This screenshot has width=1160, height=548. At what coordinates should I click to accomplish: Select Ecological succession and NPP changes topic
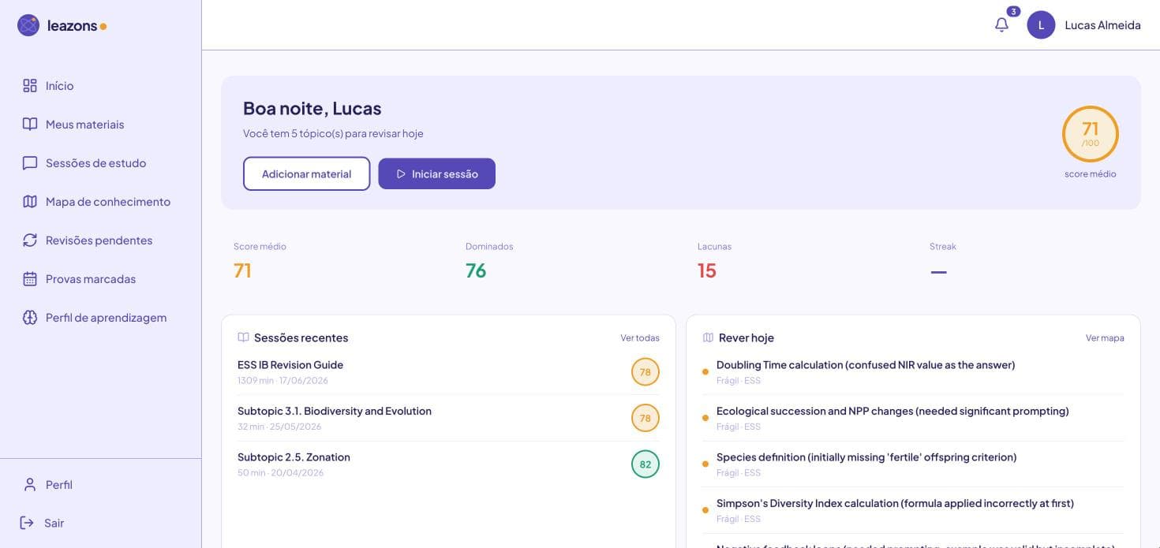click(x=892, y=411)
